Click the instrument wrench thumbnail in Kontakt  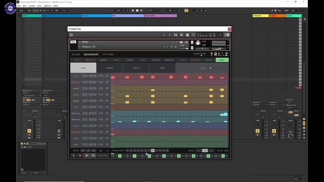point(73,42)
